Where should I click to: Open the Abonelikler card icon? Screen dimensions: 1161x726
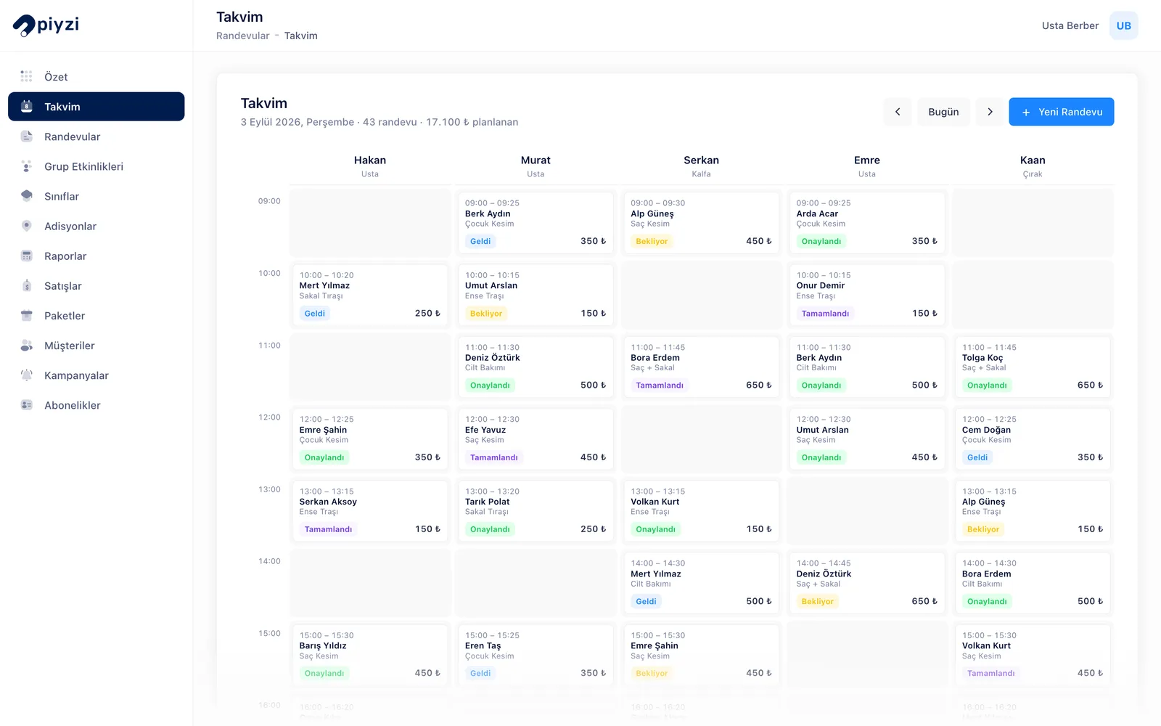[27, 405]
